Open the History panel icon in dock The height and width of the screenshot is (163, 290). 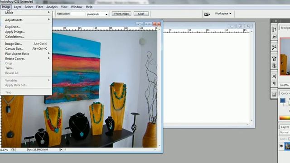pyautogui.click(x=274, y=29)
